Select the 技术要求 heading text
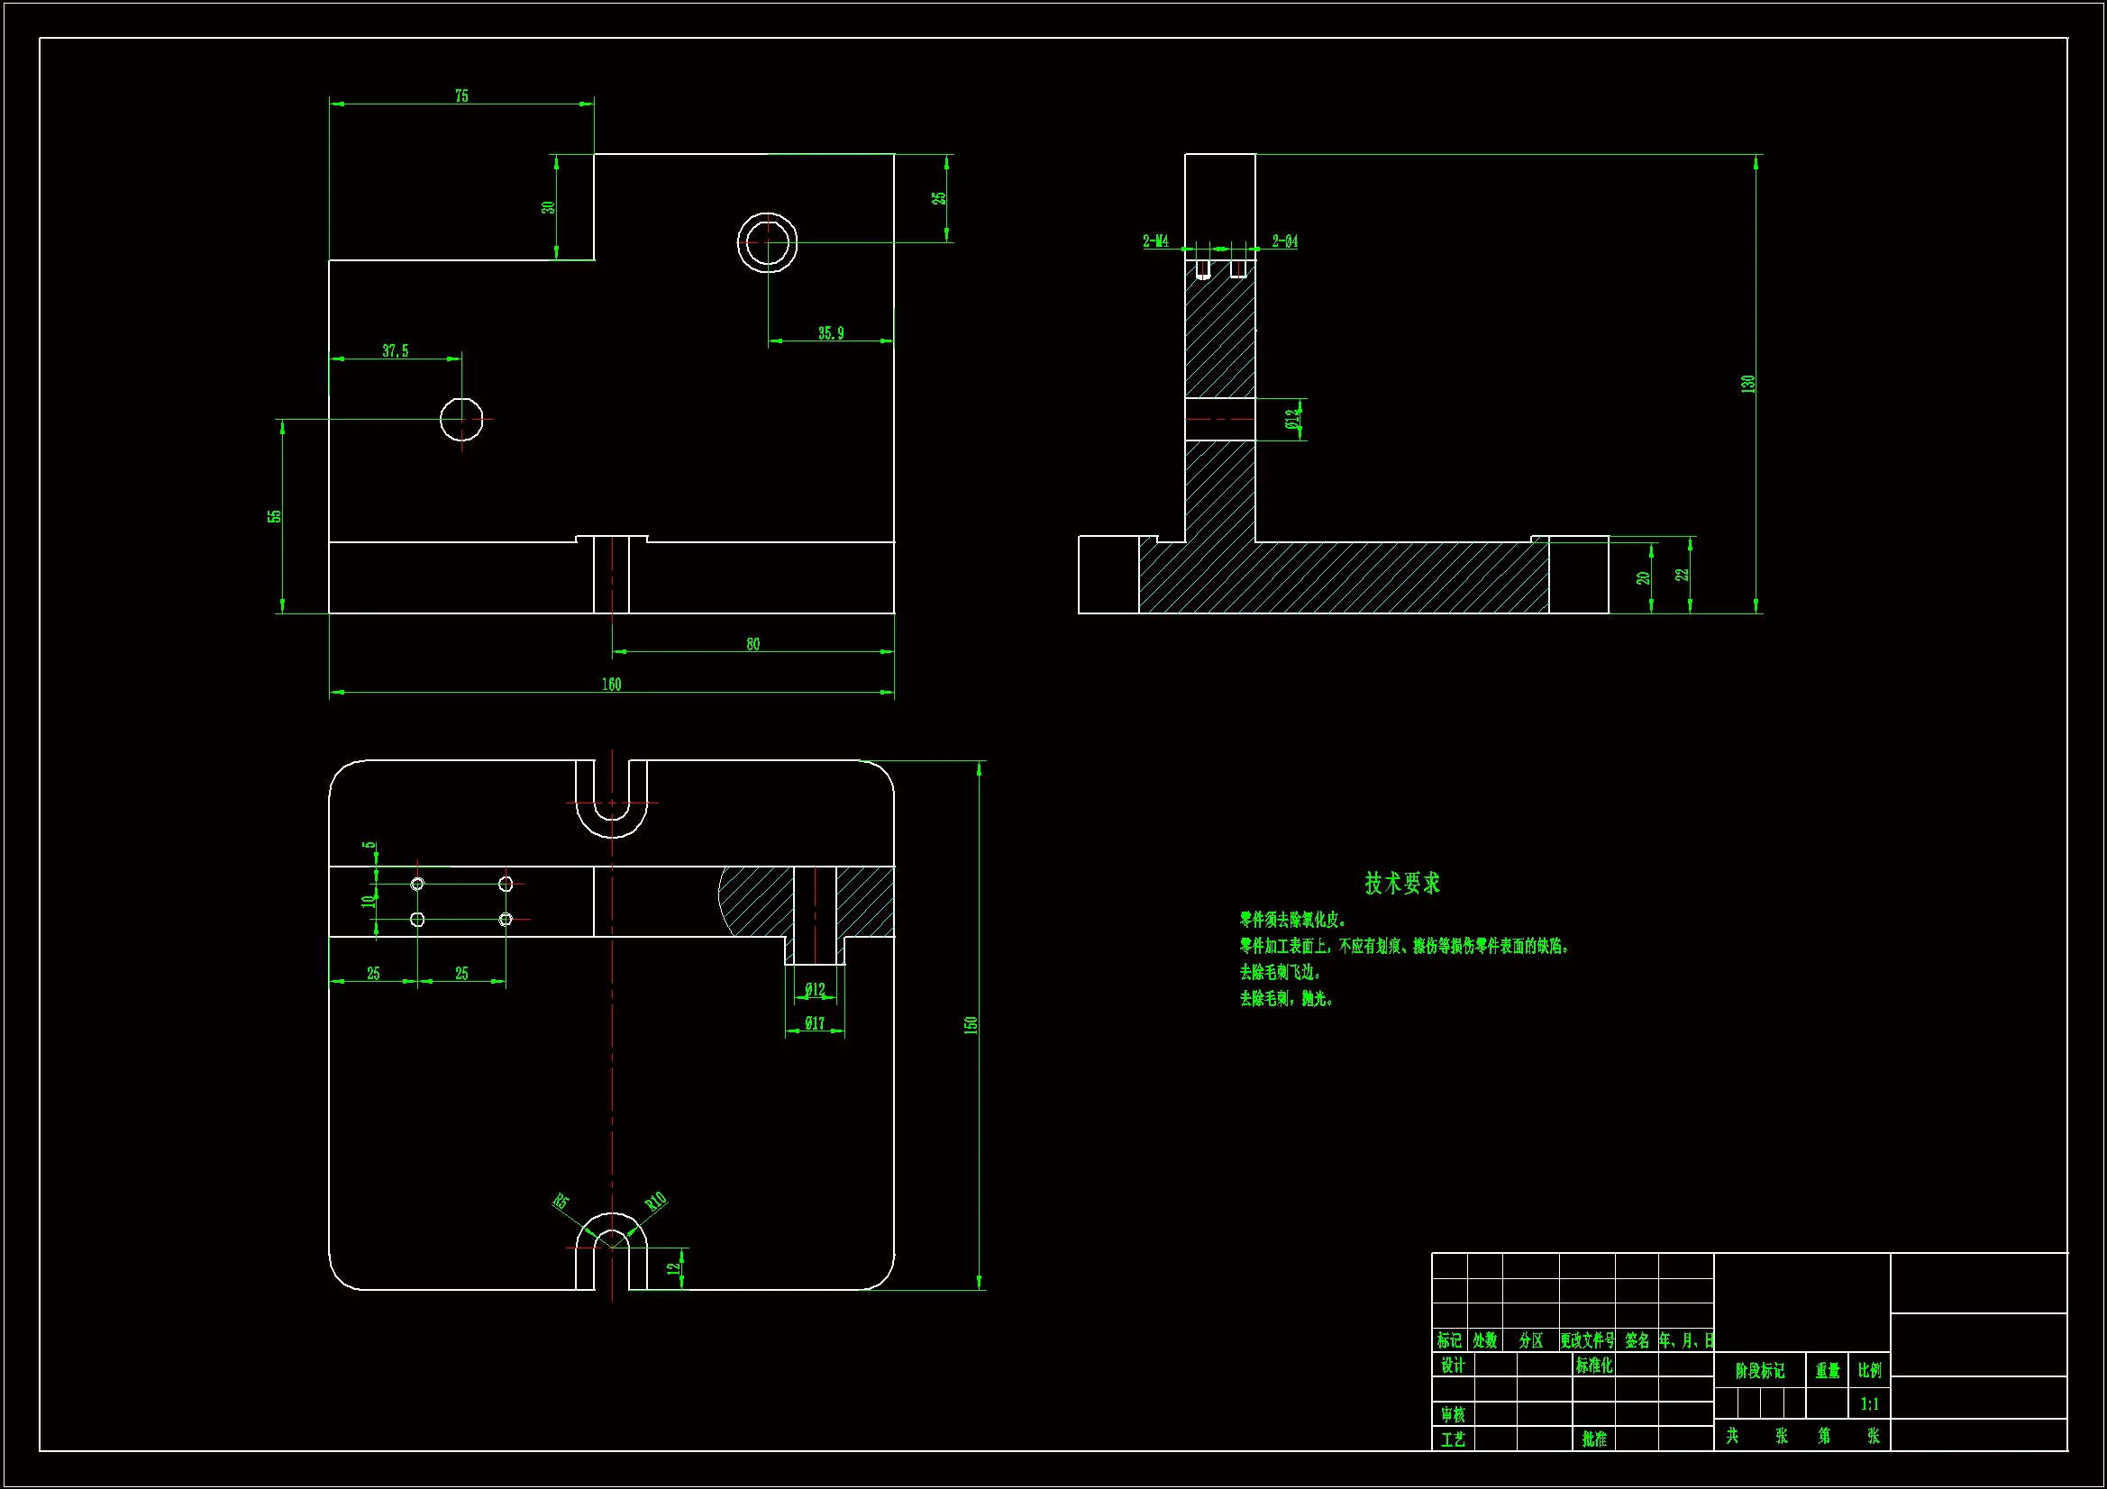This screenshot has height=1489, width=2107. pos(1401,884)
